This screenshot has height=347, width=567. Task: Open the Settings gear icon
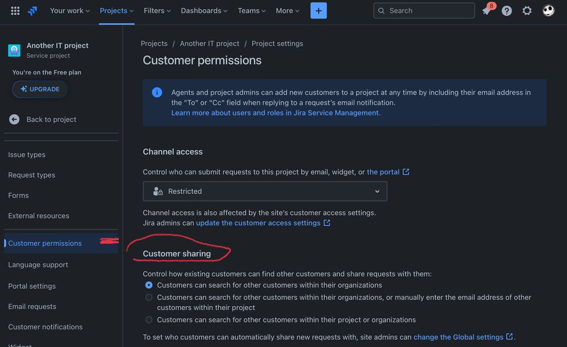coord(527,11)
